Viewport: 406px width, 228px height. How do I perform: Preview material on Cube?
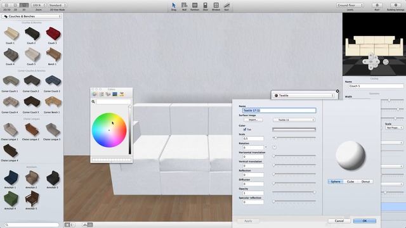[x=351, y=182]
